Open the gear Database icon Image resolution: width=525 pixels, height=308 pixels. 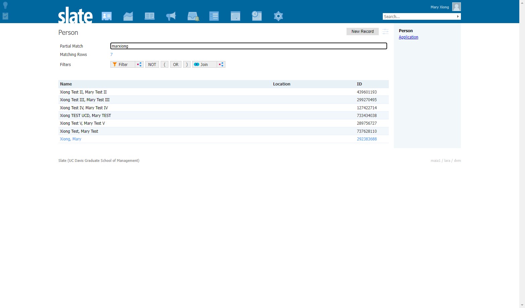[278, 16]
